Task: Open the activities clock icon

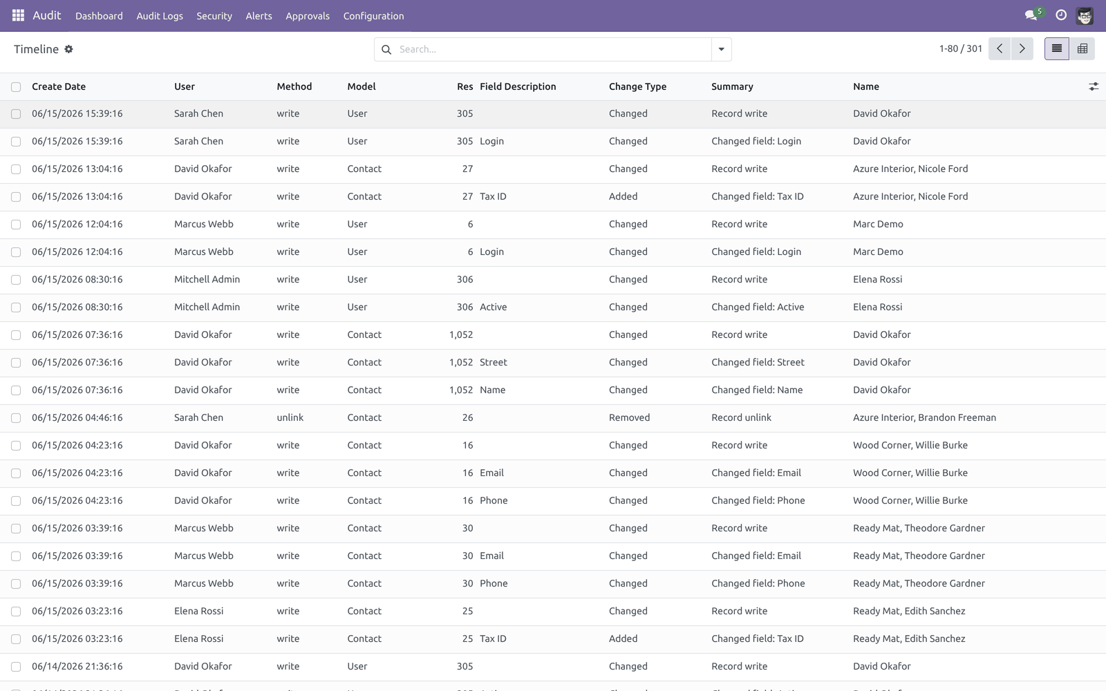Action: (x=1061, y=15)
